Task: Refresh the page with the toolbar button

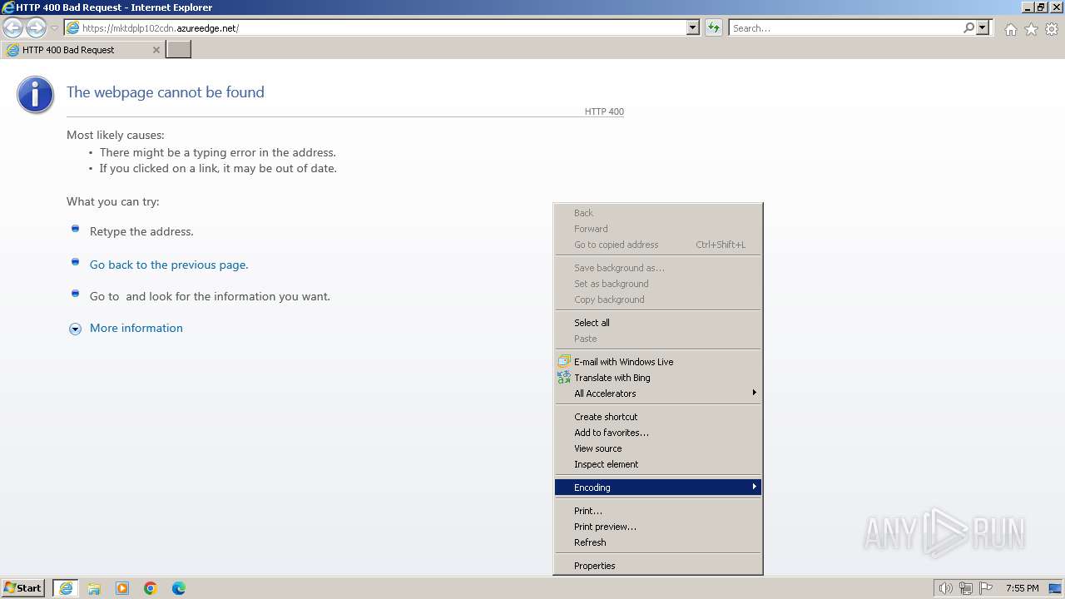Action: [x=714, y=28]
